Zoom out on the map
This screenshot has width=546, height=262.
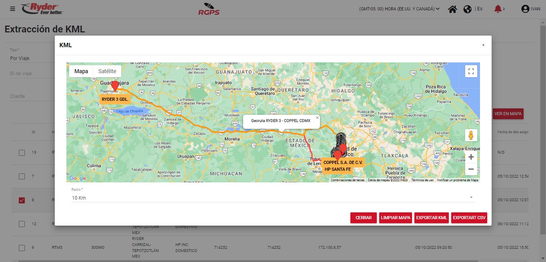471,169
